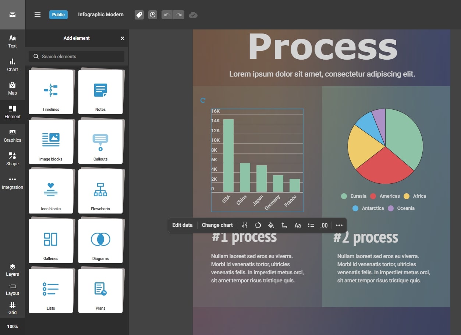Image resolution: width=461 pixels, height=335 pixels.
Task: Click the Search elements input field
Action: pyautogui.click(x=77, y=56)
